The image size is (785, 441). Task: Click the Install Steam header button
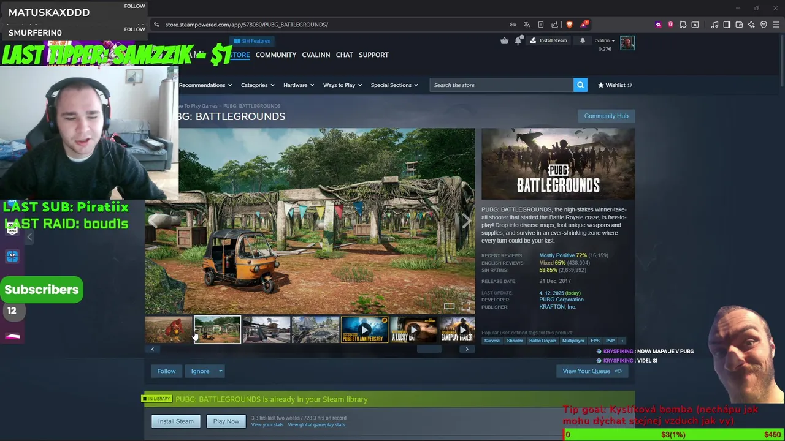(548, 40)
